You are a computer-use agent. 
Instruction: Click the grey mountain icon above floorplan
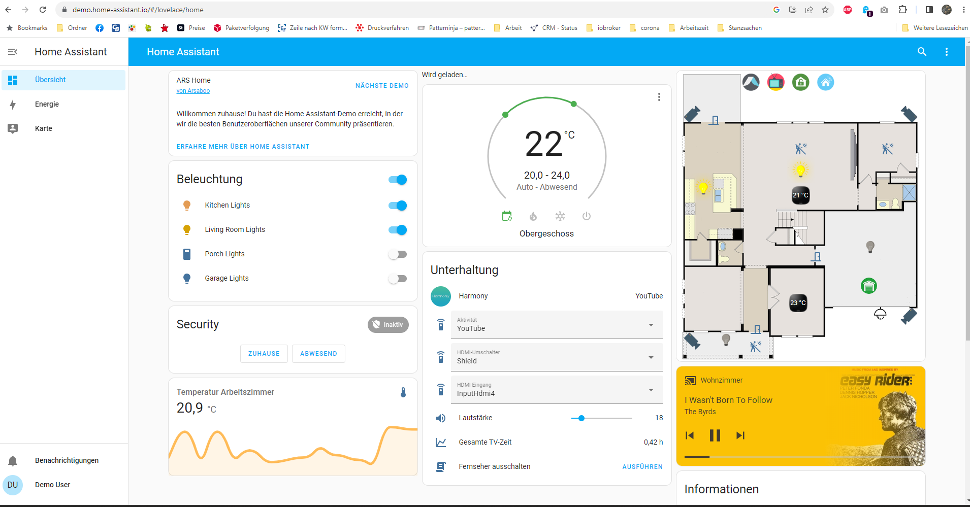click(751, 82)
